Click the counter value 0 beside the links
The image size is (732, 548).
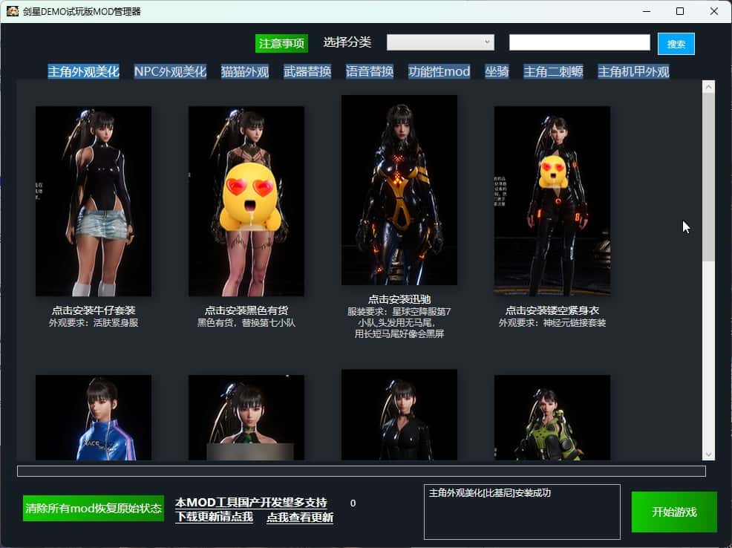tap(353, 503)
